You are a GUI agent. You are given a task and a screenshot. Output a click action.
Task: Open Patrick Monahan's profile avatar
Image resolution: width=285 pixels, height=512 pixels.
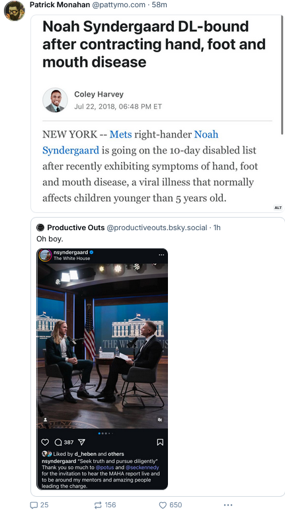click(14, 11)
